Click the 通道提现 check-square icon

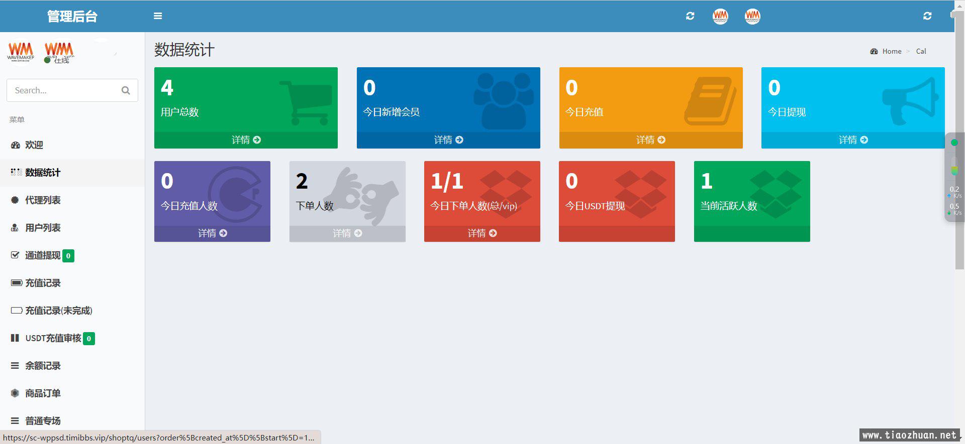[x=15, y=255]
